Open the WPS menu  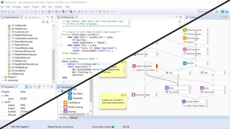click(43, 7)
